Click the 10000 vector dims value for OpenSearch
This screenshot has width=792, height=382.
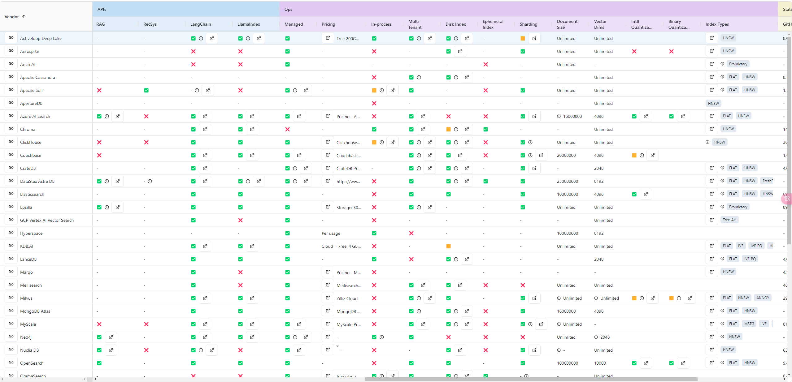coord(600,363)
